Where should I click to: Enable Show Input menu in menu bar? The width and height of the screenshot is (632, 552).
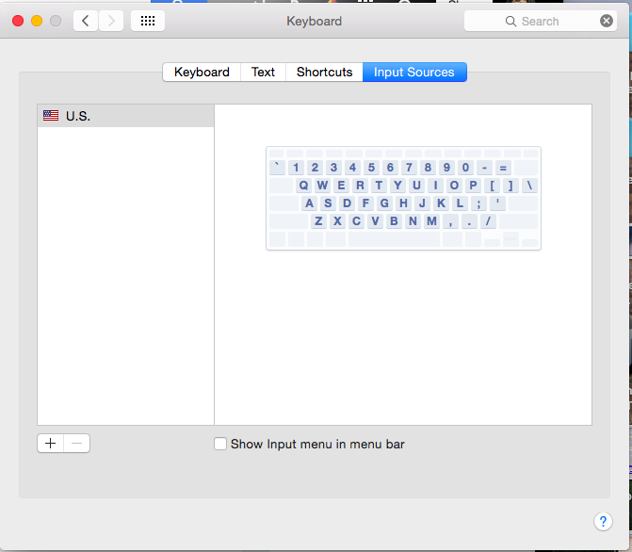point(220,444)
